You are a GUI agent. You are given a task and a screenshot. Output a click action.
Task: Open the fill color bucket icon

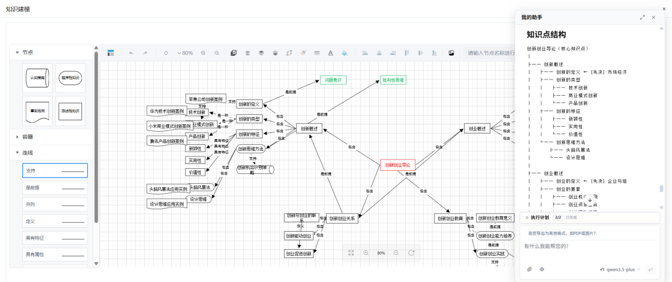[x=345, y=53]
